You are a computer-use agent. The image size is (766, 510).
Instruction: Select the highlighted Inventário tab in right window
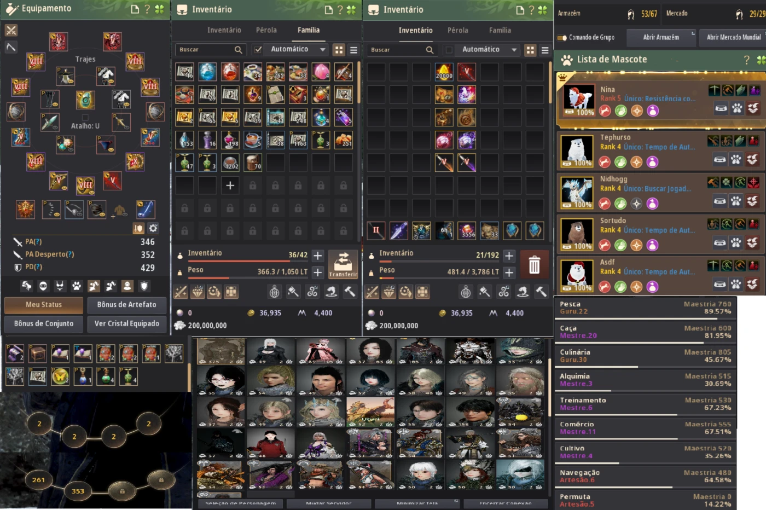[416, 31]
